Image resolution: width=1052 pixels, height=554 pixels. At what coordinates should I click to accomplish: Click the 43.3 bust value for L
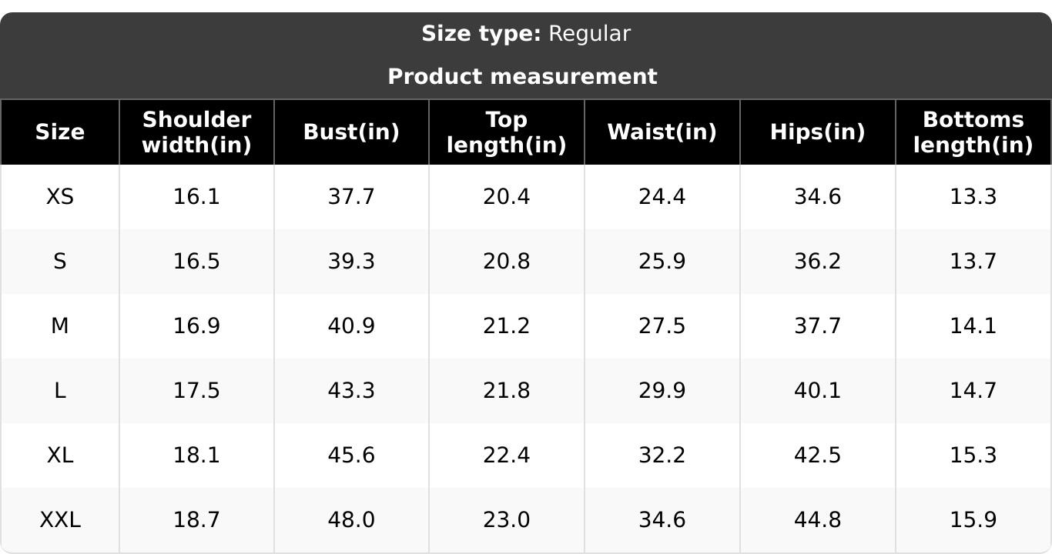[351, 391]
